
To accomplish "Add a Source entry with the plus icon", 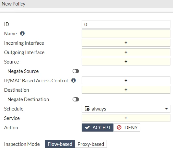I will [126, 62].
